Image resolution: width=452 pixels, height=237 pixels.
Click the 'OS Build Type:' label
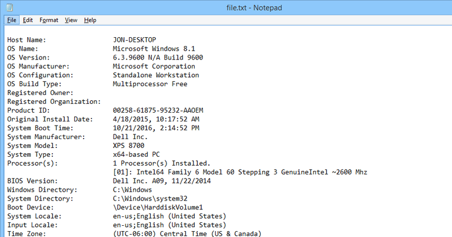click(34, 84)
